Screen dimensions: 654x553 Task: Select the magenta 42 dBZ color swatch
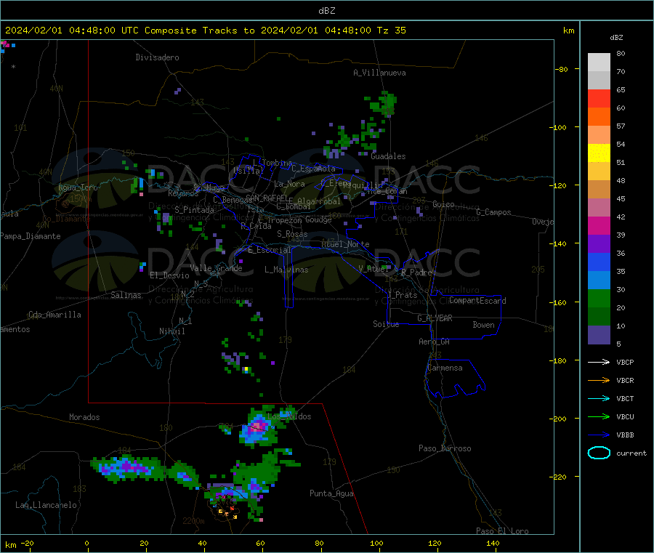599,225
